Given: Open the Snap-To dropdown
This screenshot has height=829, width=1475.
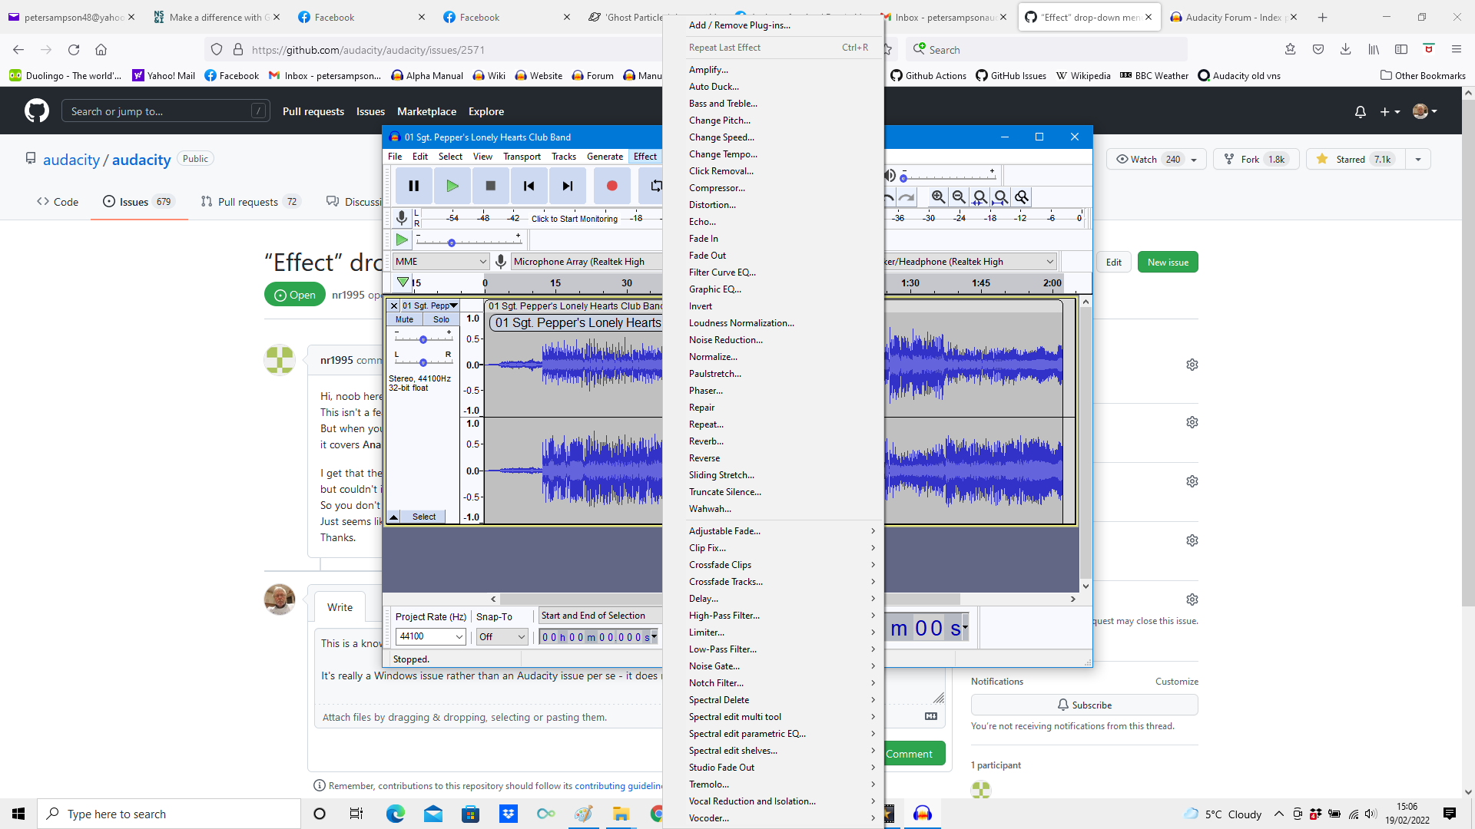Looking at the screenshot, I should (x=501, y=636).
